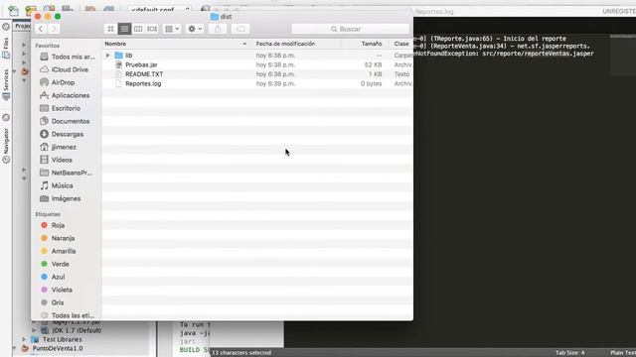This screenshot has width=636, height=357.
Task: Select PuntoDeVenta1.0 project in NetBeans
Action: tap(58, 348)
